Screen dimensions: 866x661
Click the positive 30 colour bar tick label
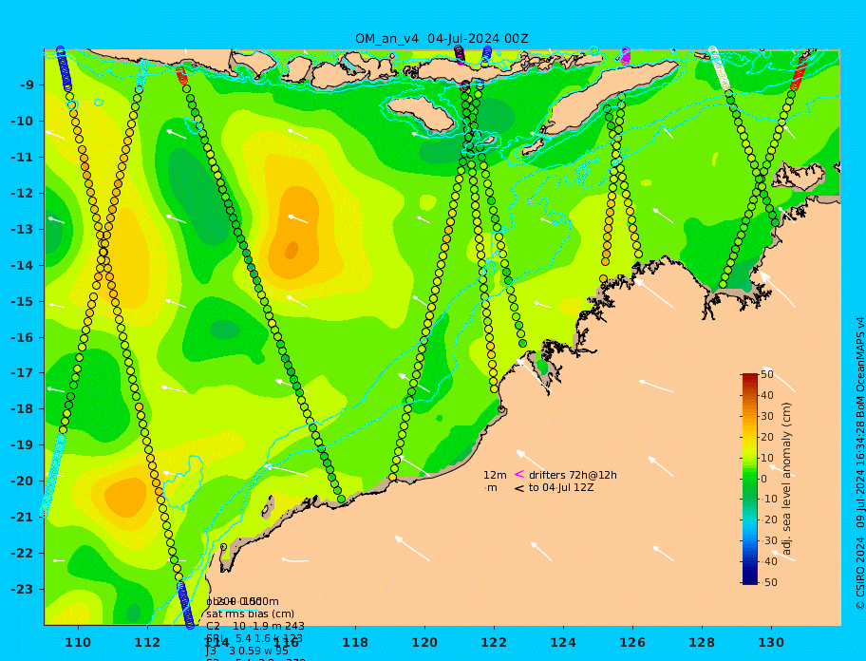coord(767,416)
